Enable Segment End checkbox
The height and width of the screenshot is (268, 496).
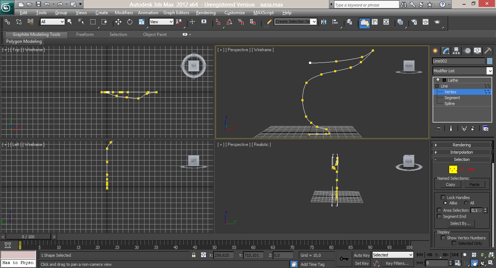(x=439, y=216)
